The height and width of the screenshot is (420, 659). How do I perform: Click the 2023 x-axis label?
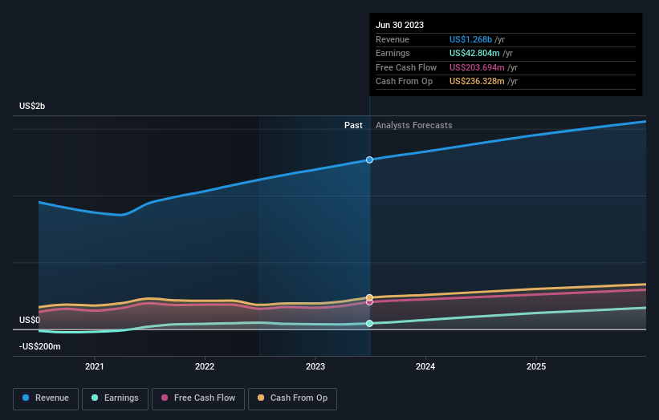(x=315, y=366)
